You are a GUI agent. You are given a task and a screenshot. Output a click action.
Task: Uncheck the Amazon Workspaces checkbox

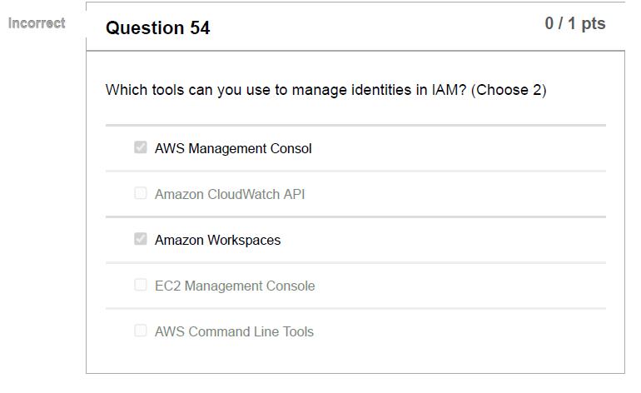point(141,239)
